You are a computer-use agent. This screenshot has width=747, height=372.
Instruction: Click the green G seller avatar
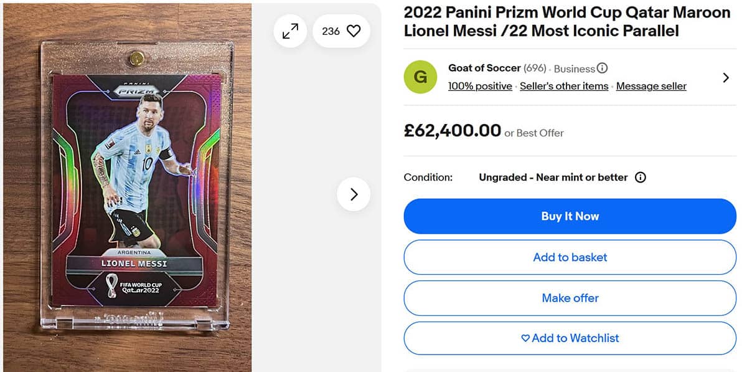420,77
